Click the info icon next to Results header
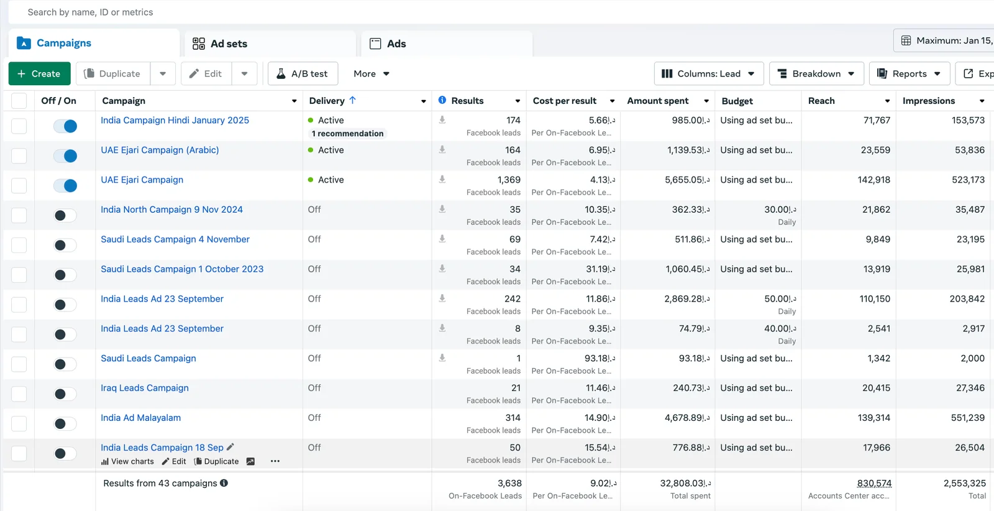The image size is (994, 511). tap(442, 100)
